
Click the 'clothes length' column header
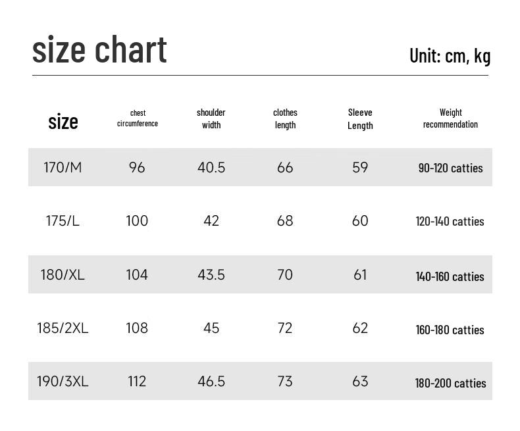coord(285,118)
